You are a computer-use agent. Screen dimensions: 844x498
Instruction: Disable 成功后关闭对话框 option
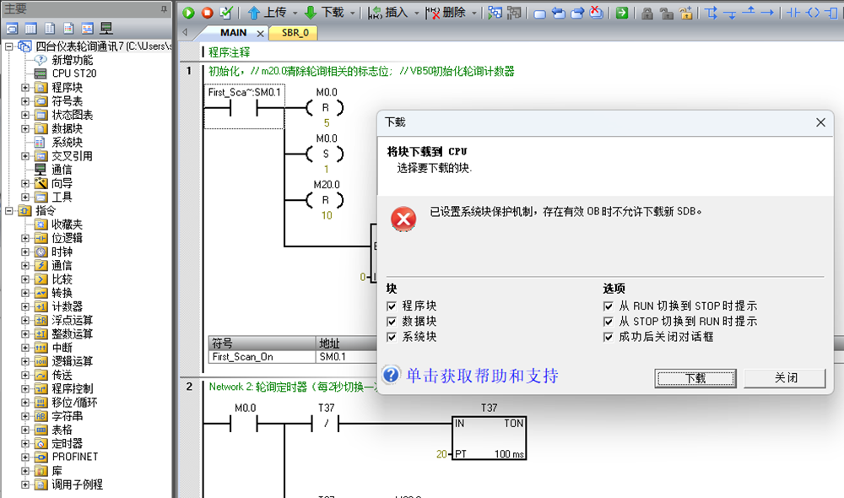(609, 337)
